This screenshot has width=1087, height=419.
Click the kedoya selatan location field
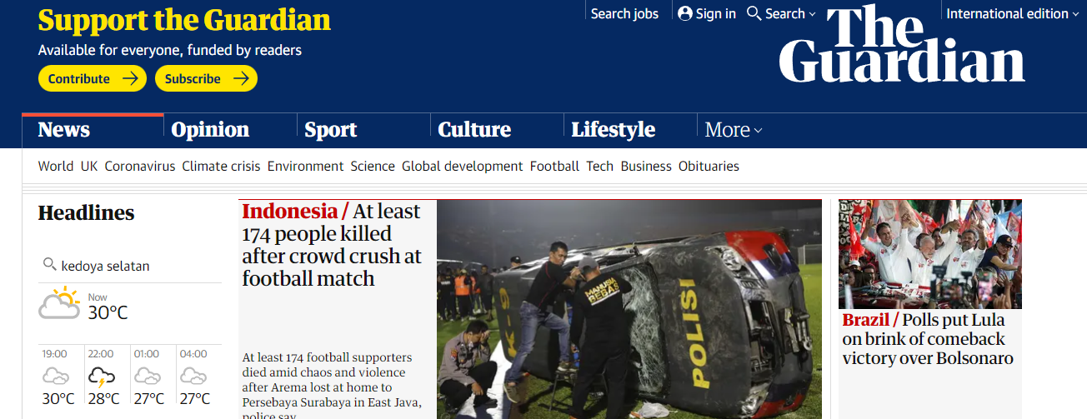[x=130, y=266]
